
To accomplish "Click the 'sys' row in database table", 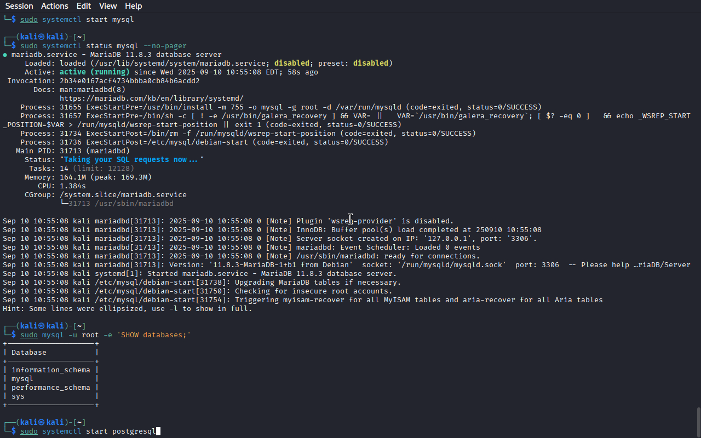I will tap(18, 396).
